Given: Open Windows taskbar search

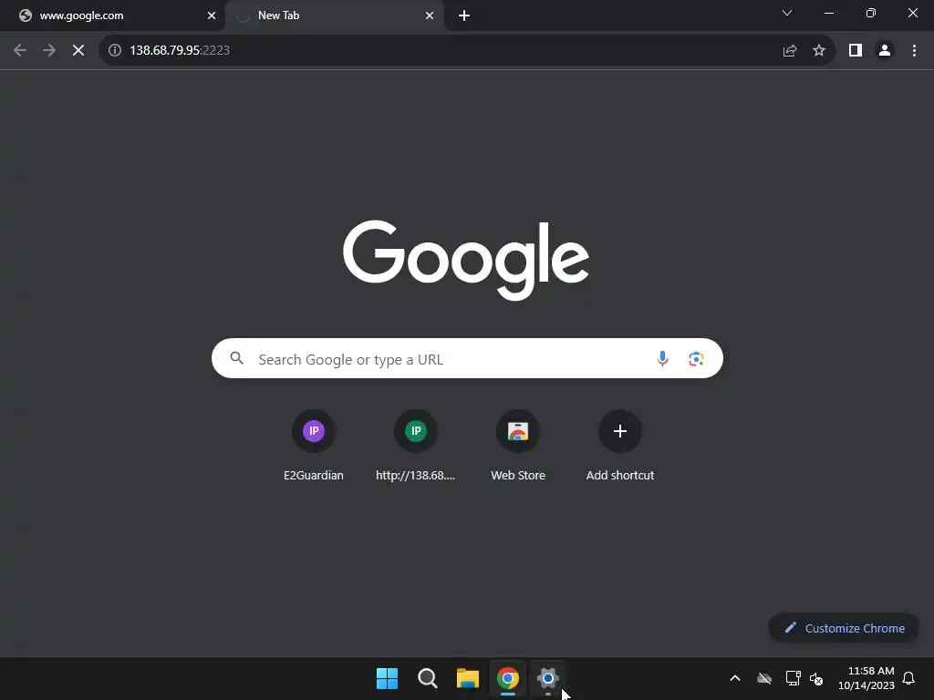Looking at the screenshot, I should click(428, 678).
